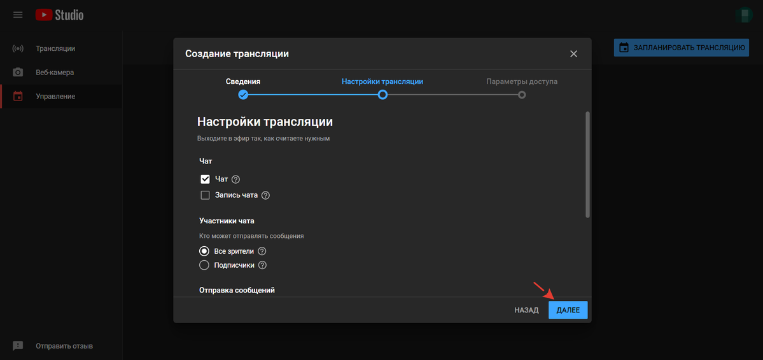Show help tooltip for Запись чата
The height and width of the screenshot is (360, 763).
(266, 195)
